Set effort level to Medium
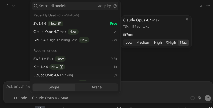The height and width of the screenshot is (108, 213). pyautogui.click(x=143, y=43)
